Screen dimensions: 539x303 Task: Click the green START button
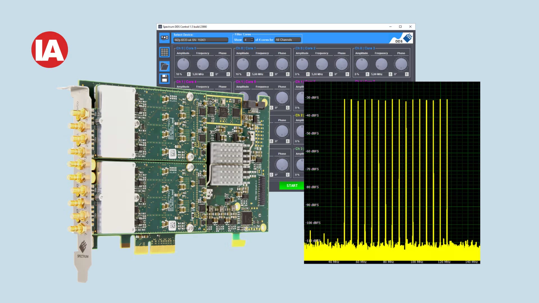tap(292, 186)
